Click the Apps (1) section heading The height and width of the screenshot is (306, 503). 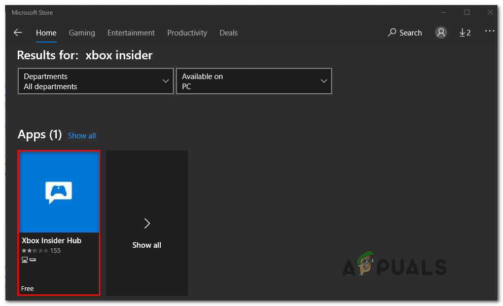pos(40,134)
